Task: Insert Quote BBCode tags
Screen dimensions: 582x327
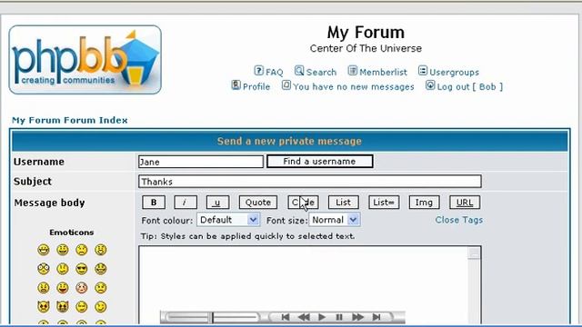Action: click(258, 203)
